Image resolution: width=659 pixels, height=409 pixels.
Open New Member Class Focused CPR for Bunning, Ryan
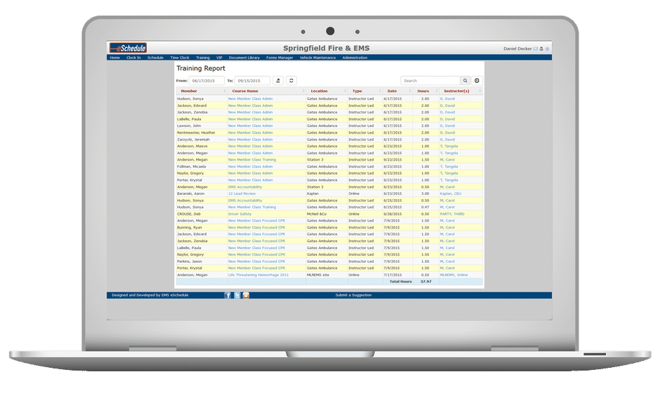coord(257,227)
